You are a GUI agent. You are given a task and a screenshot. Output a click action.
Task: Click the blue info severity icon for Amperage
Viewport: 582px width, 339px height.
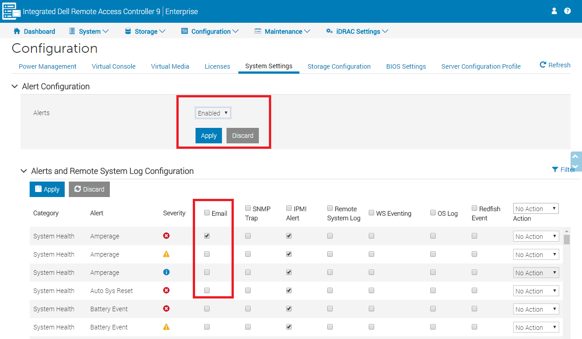click(x=166, y=272)
